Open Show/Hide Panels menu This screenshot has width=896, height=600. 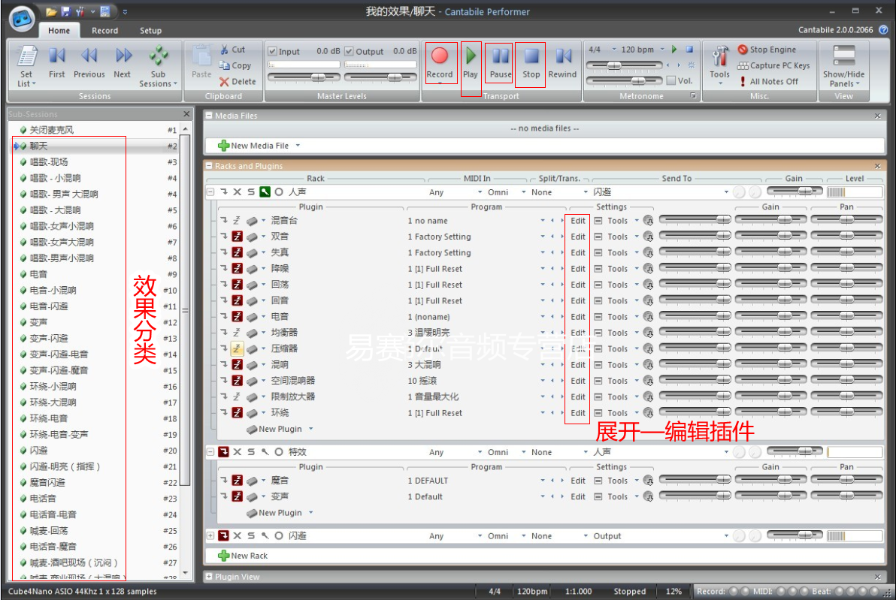click(x=843, y=66)
